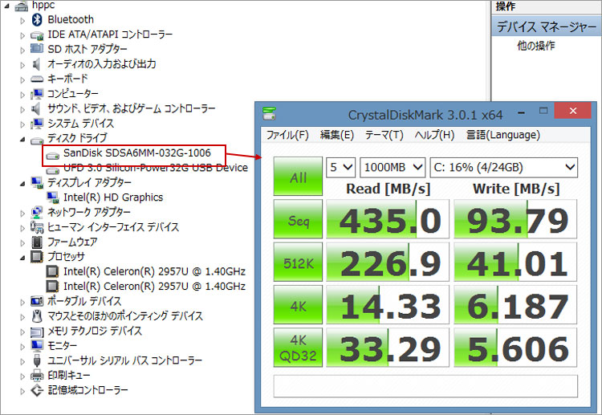Click the keyboard (キーボード) category icon
Screen dimensions: 602x415
coord(36,79)
